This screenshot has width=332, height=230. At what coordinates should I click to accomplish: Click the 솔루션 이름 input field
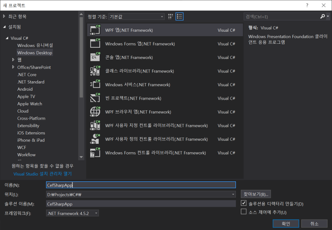pyautogui.click(x=141, y=204)
